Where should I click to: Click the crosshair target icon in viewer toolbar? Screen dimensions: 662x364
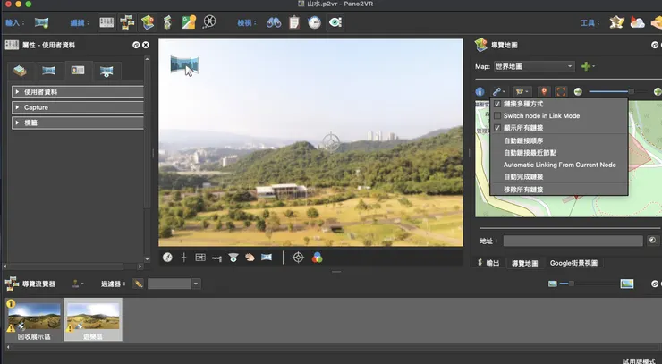[298, 258]
